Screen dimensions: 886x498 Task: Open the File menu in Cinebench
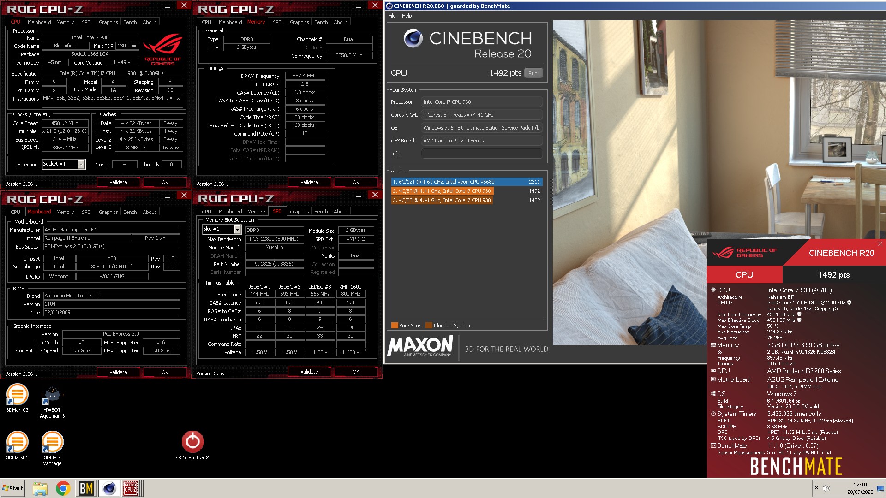392,16
